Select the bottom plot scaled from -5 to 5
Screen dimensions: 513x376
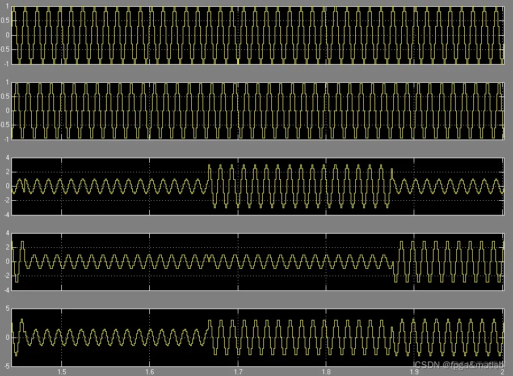click(258, 337)
